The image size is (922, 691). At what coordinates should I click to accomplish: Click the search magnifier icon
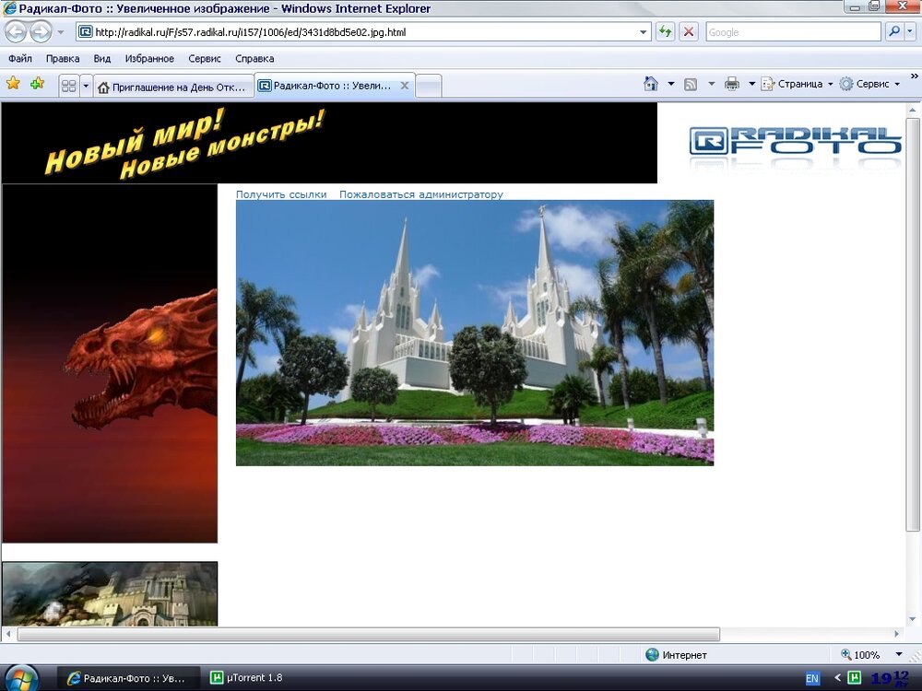tap(893, 31)
